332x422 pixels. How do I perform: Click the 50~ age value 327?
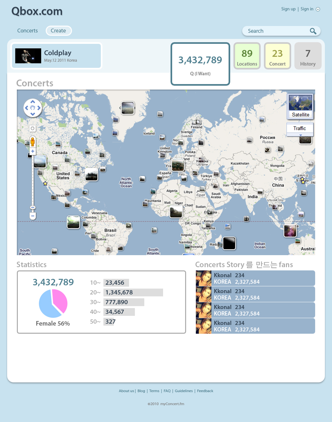click(111, 322)
